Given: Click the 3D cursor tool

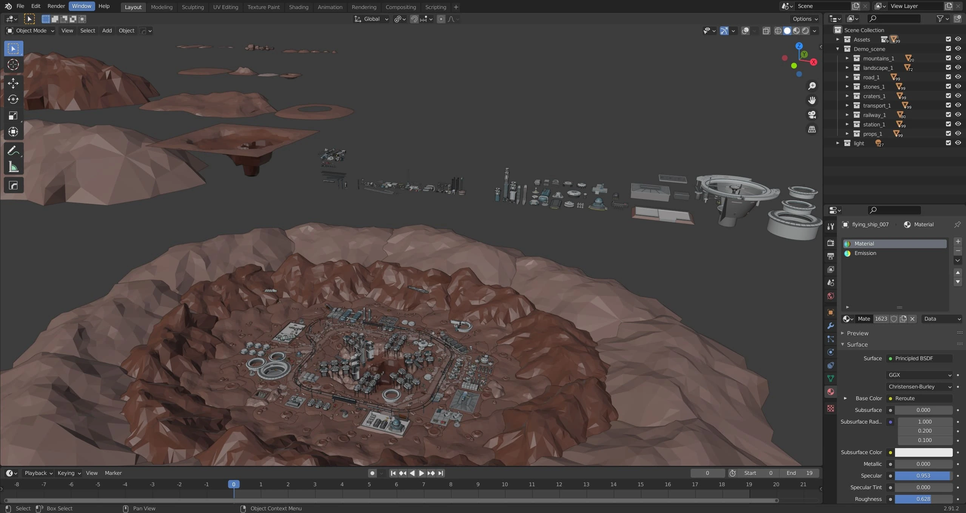Looking at the screenshot, I should click(13, 65).
